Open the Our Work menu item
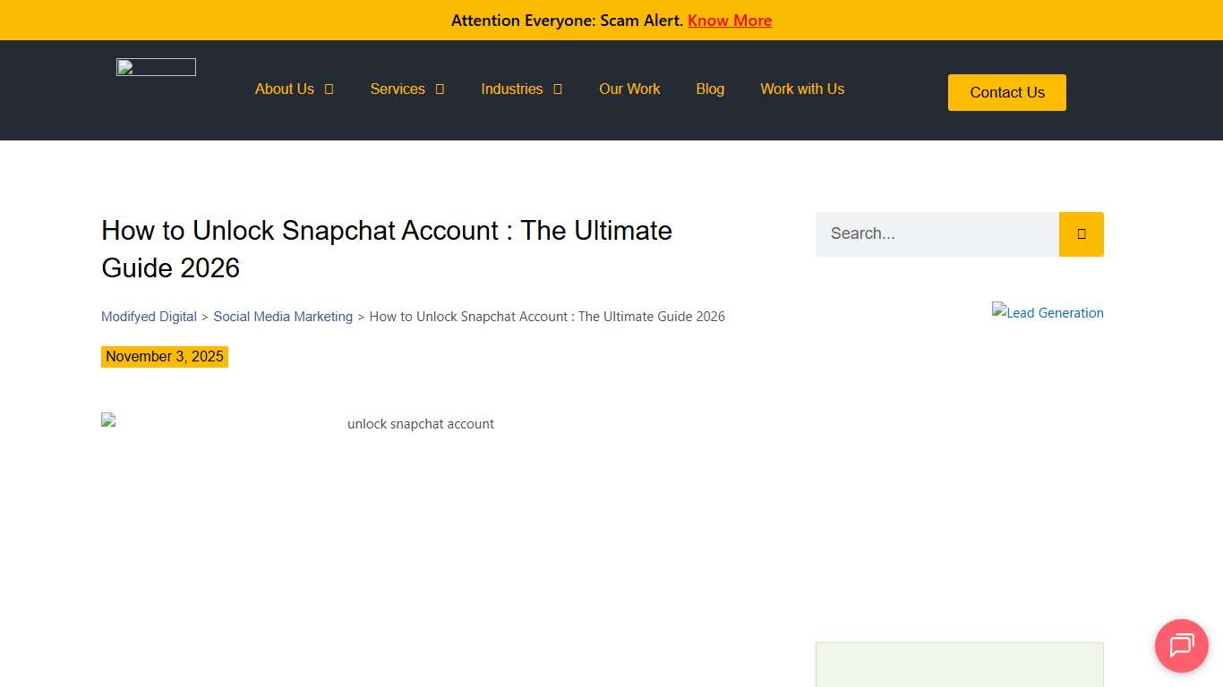 (x=629, y=89)
